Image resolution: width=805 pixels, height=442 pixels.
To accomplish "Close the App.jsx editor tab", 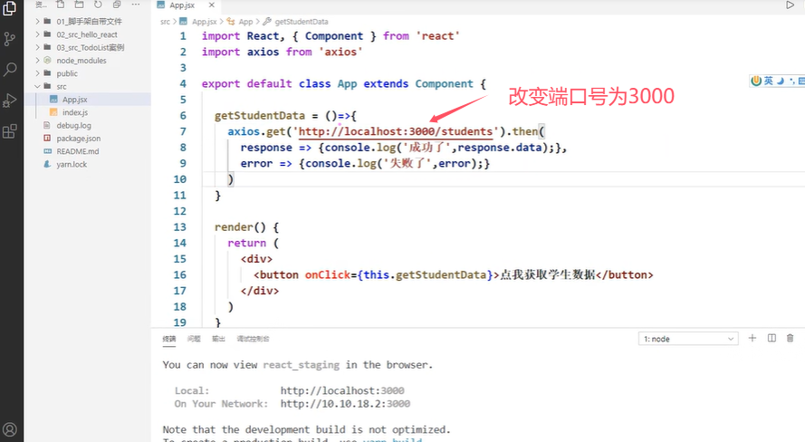I will (x=212, y=5).
